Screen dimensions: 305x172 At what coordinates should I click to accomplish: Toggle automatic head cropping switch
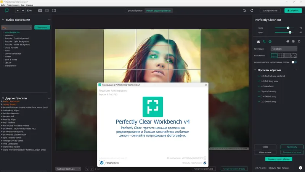(x=294, y=62)
